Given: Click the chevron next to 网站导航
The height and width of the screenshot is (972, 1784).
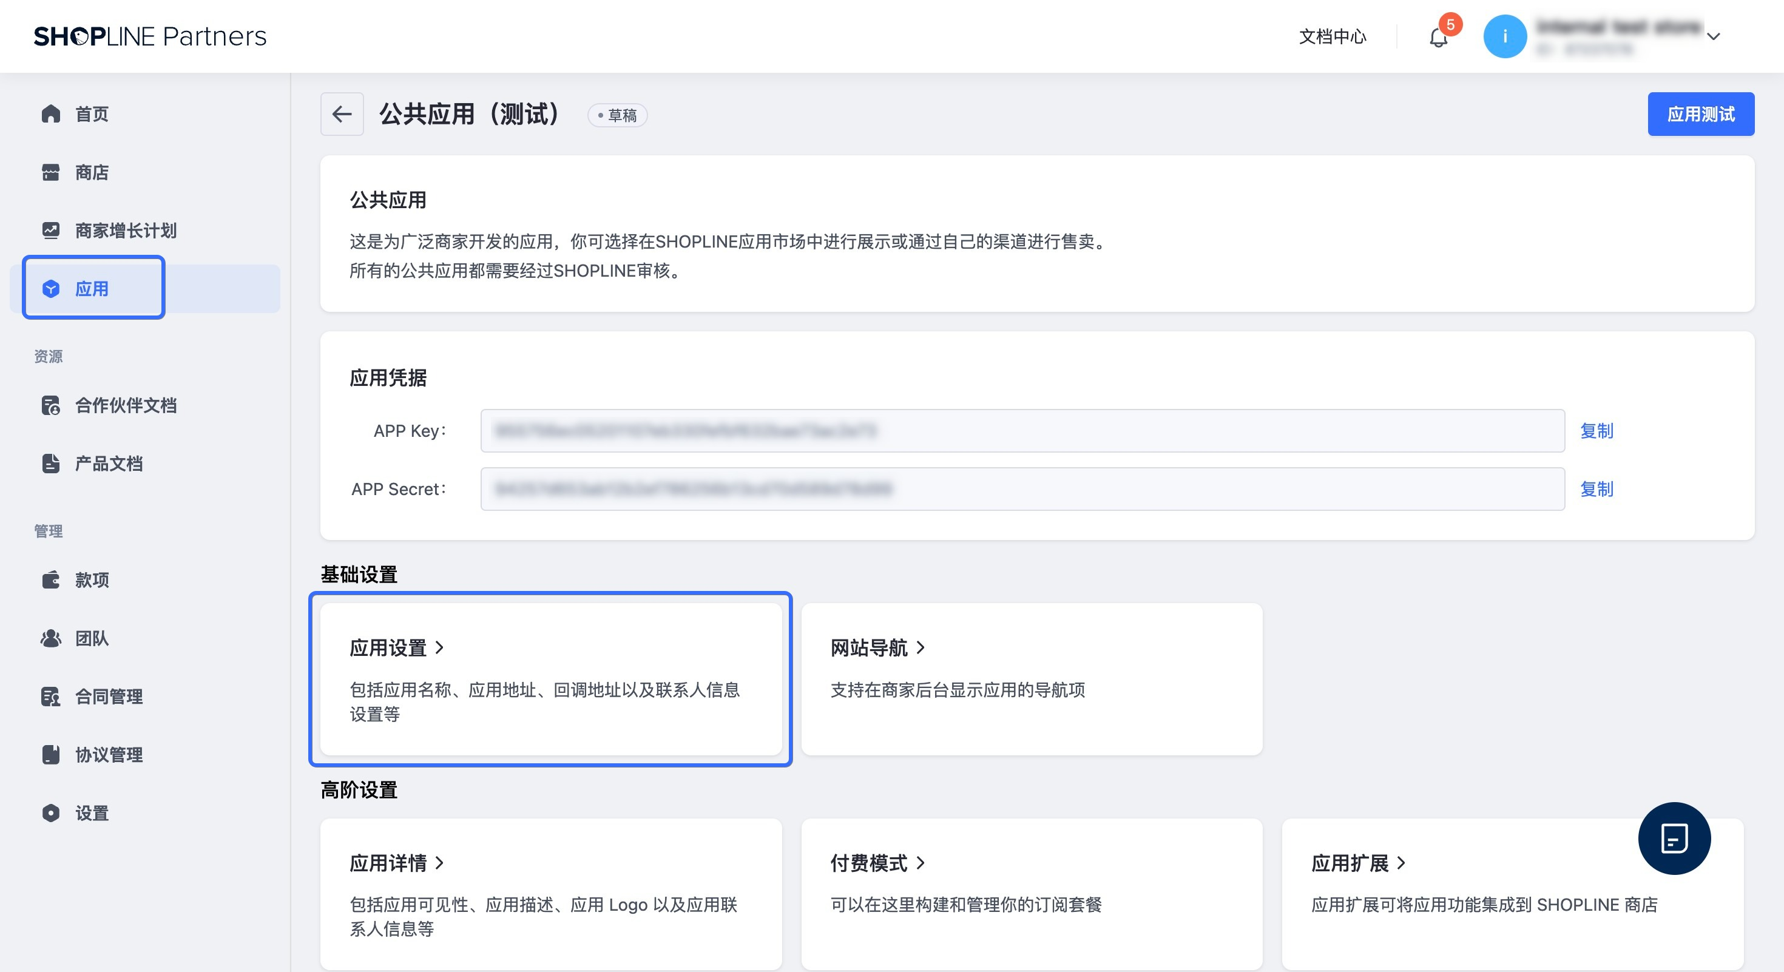Looking at the screenshot, I should [x=921, y=647].
